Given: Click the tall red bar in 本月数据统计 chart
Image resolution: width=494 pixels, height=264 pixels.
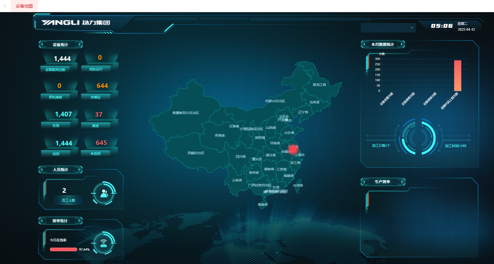Looking at the screenshot, I should [458, 75].
